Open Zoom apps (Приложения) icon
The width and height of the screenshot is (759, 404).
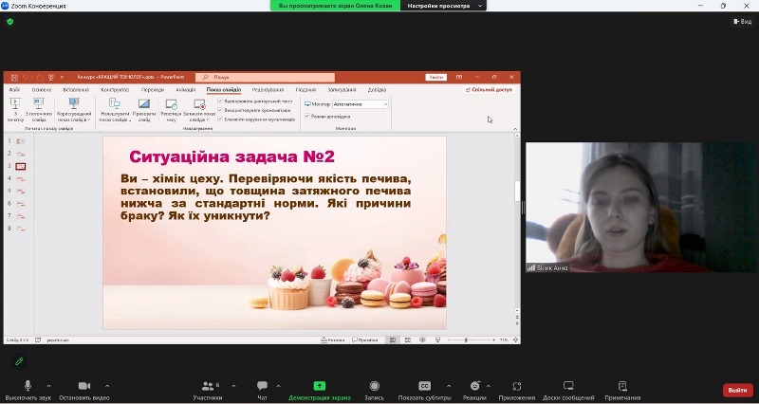coord(516,386)
